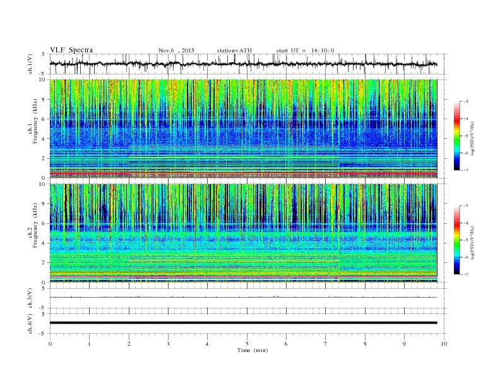The width and height of the screenshot is (500, 386).
Task: Click the ch.3 thin voltage trace
Action: (243, 297)
